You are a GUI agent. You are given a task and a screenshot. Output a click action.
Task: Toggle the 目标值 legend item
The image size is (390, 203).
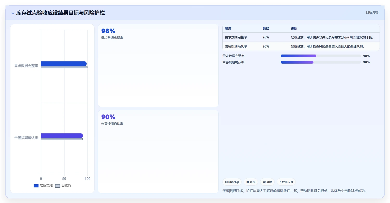[x=63, y=186]
